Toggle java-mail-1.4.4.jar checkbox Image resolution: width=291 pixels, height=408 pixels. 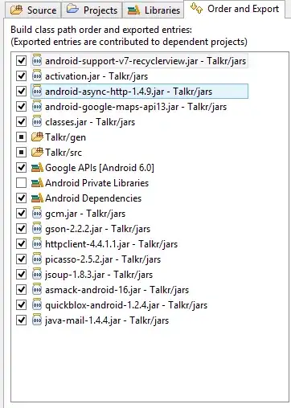(21, 320)
